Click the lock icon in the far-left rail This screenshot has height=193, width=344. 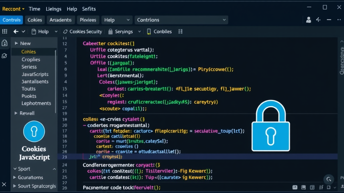pyautogui.click(x=4, y=43)
